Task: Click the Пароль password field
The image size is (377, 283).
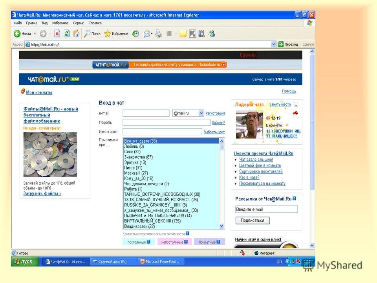Action: 167,122
